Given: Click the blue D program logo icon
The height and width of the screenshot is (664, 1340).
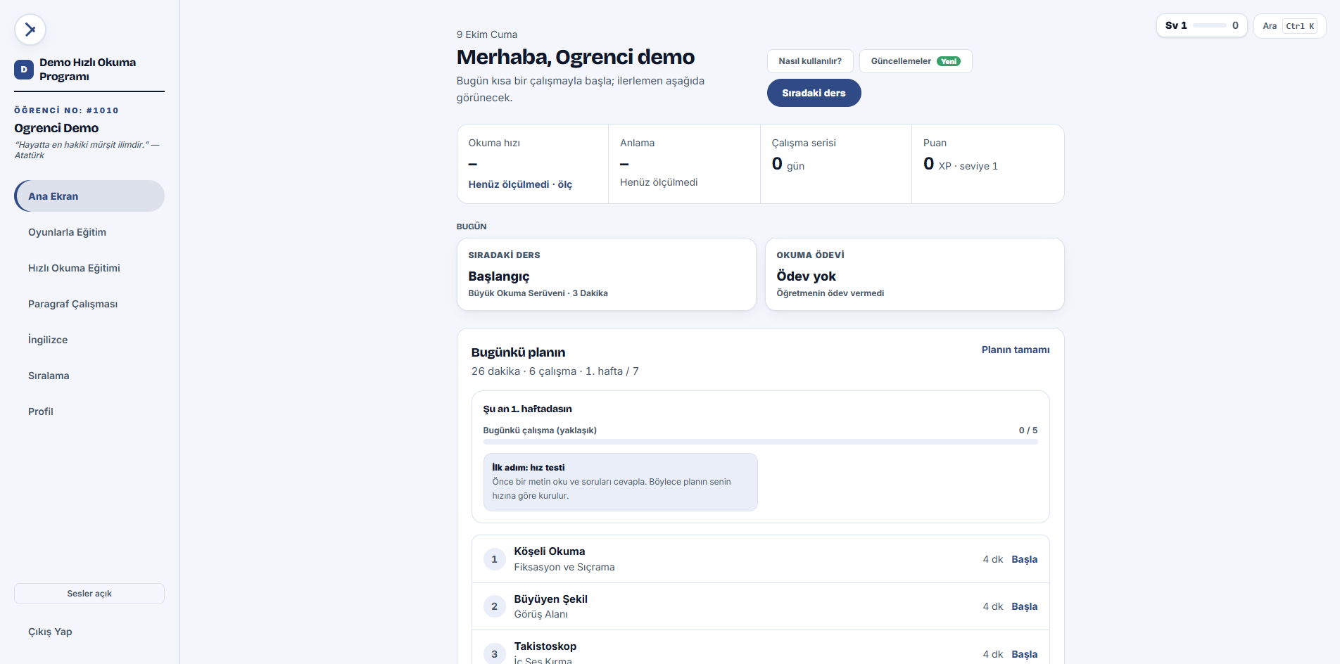Looking at the screenshot, I should (x=24, y=70).
